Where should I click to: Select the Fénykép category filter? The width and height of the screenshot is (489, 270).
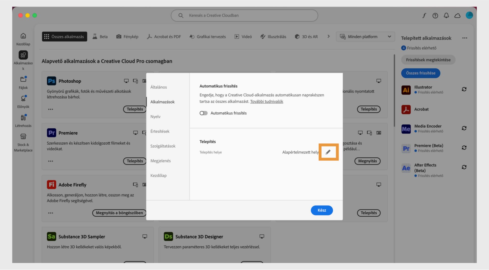click(x=127, y=37)
